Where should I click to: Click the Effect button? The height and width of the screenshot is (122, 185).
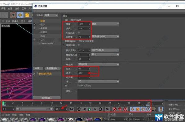click(38, 68)
